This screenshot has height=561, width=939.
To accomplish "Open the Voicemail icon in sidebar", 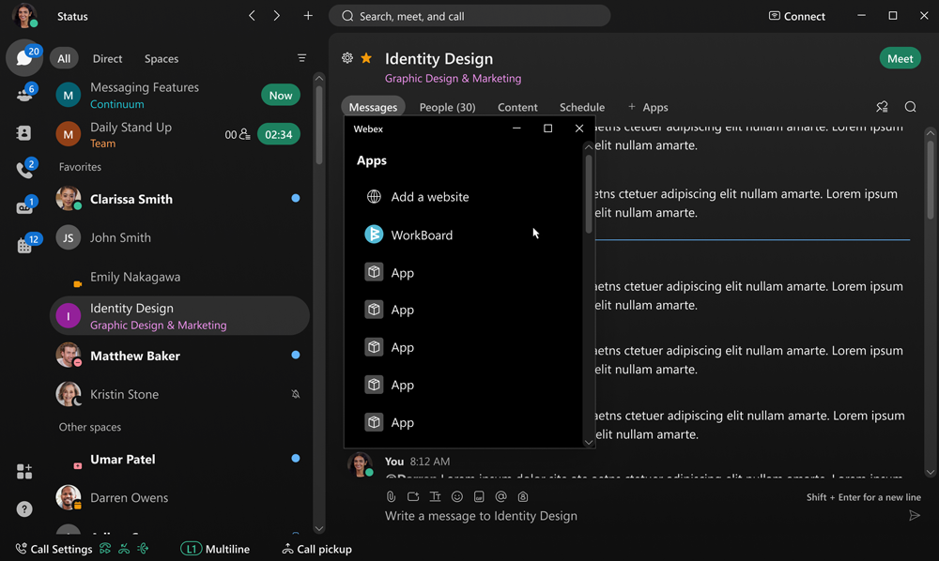I will 24,207.
